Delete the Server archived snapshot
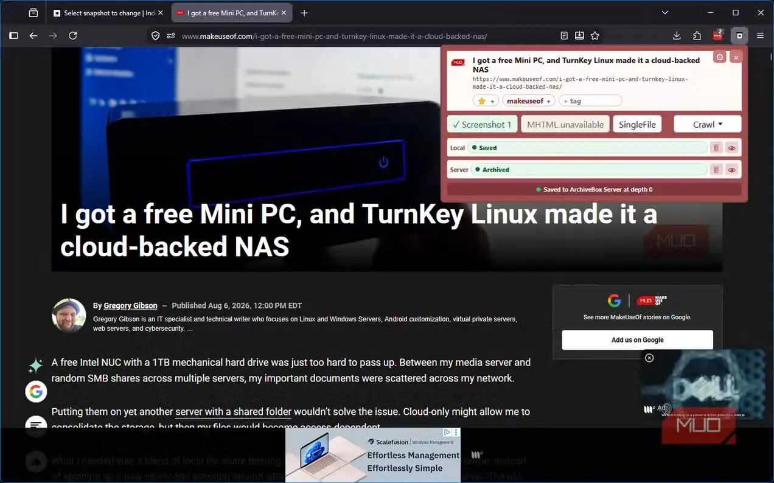Viewport: 774px width, 483px height. coord(716,170)
